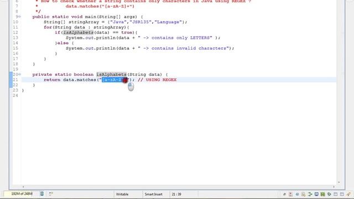Click the isAlphabets call on line 12
The height and width of the screenshot is (199, 354).
point(78,33)
